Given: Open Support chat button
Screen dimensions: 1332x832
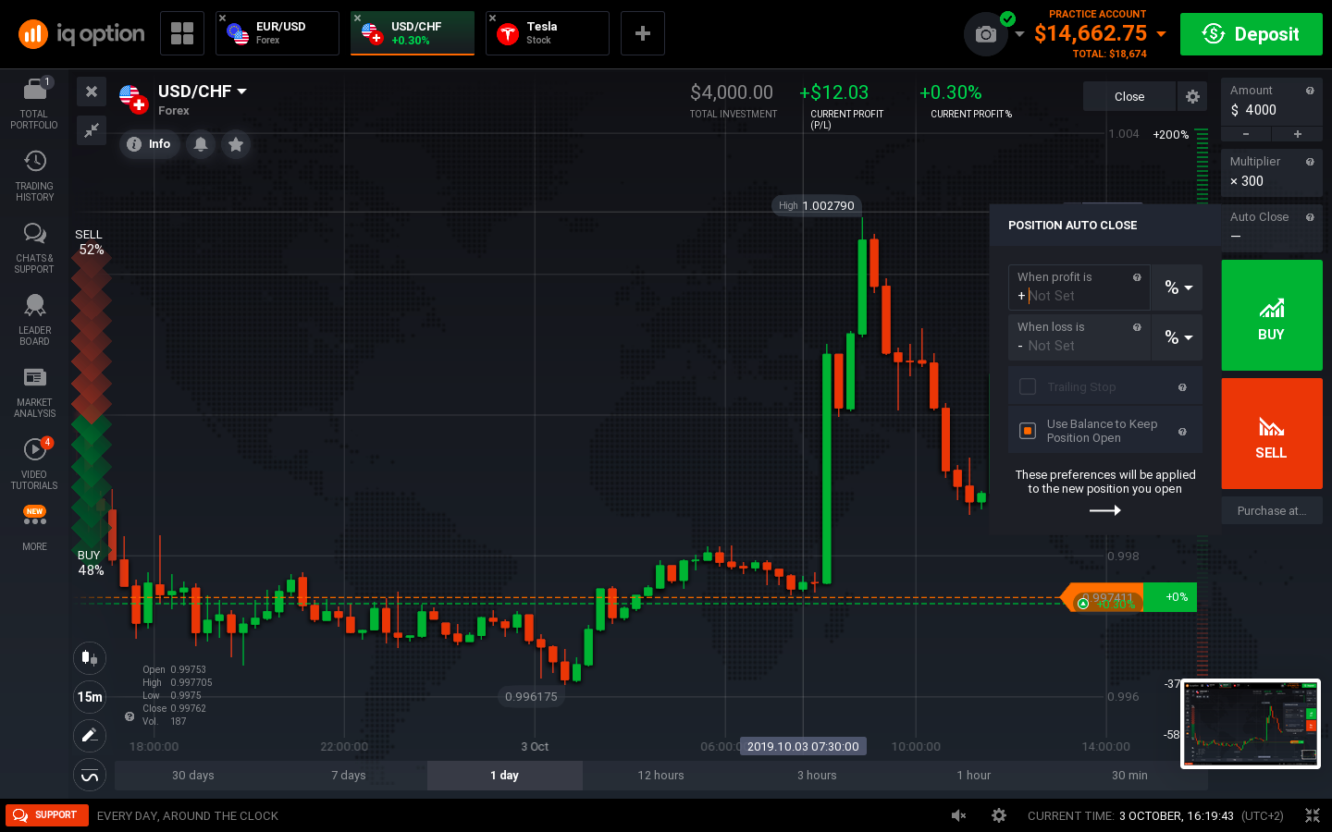Looking at the screenshot, I should point(47,815).
